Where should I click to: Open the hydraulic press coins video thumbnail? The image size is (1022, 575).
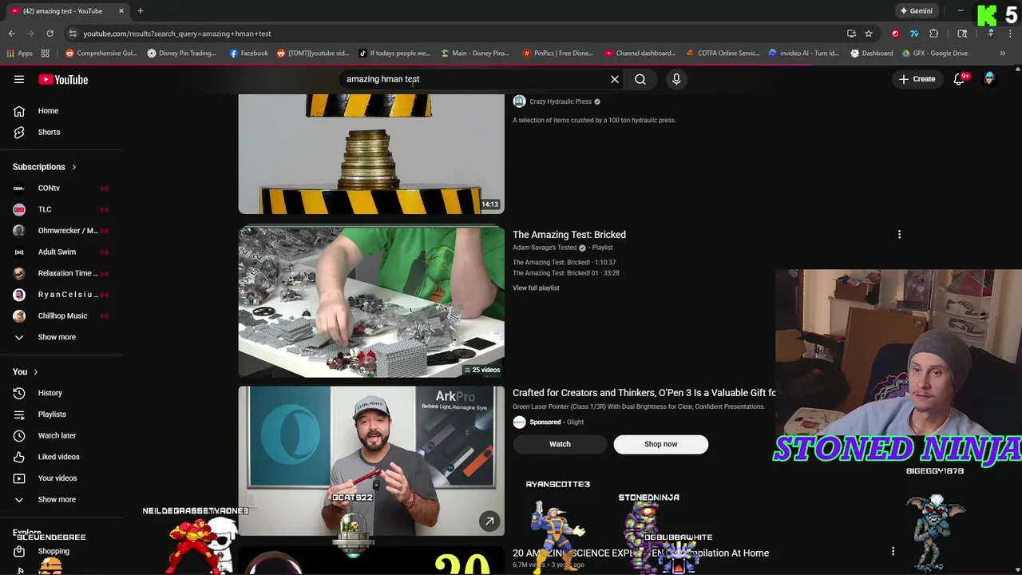coord(371,154)
